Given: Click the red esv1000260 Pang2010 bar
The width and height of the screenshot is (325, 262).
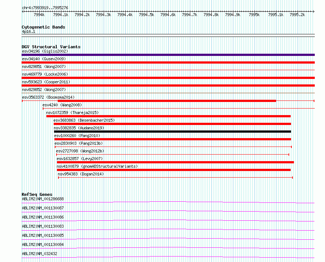Looking at the screenshot, I should (x=173, y=139).
